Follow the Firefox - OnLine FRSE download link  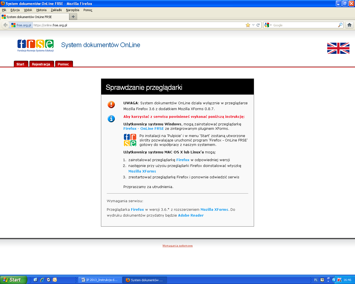coord(144,129)
